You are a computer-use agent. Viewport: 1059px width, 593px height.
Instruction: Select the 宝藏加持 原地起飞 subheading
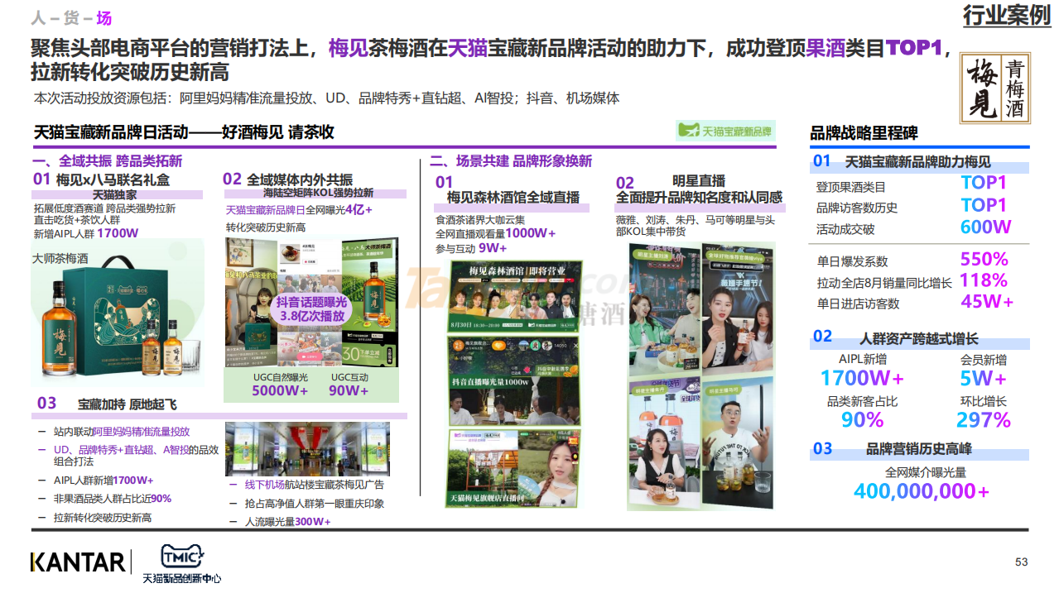pos(128,404)
